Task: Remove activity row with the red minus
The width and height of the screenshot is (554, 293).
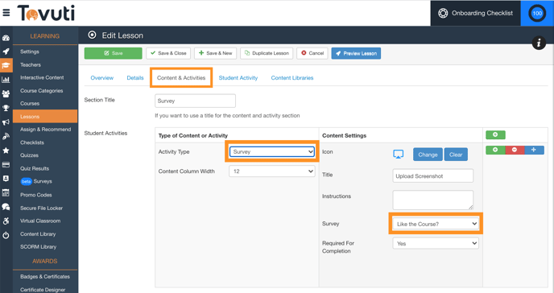Action: coord(515,150)
